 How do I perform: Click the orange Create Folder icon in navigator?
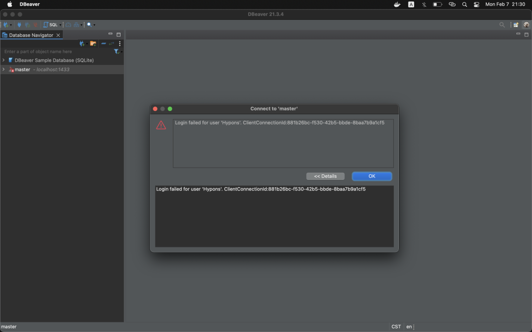pyautogui.click(x=93, y=44)
